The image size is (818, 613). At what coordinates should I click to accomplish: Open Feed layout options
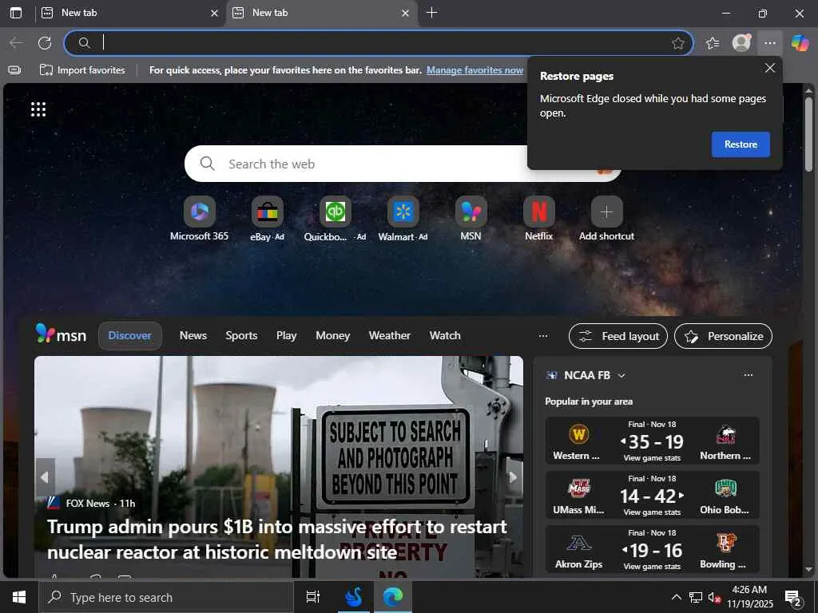coord(617,336)
